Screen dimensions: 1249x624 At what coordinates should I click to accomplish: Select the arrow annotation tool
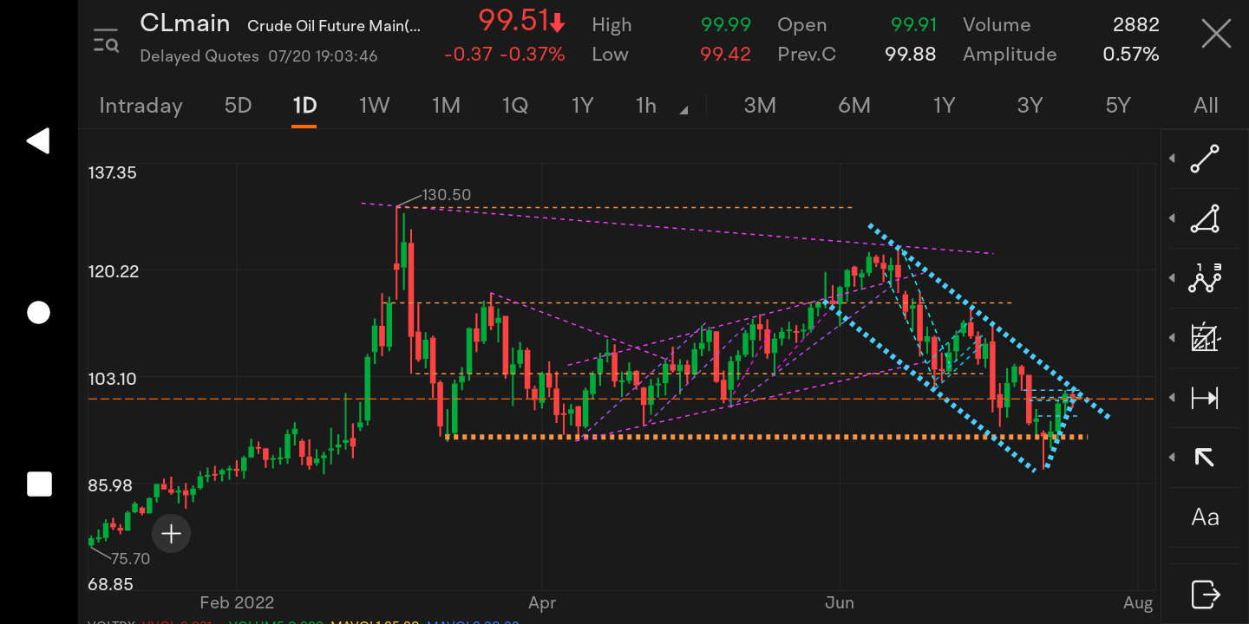pos(1205,457)
